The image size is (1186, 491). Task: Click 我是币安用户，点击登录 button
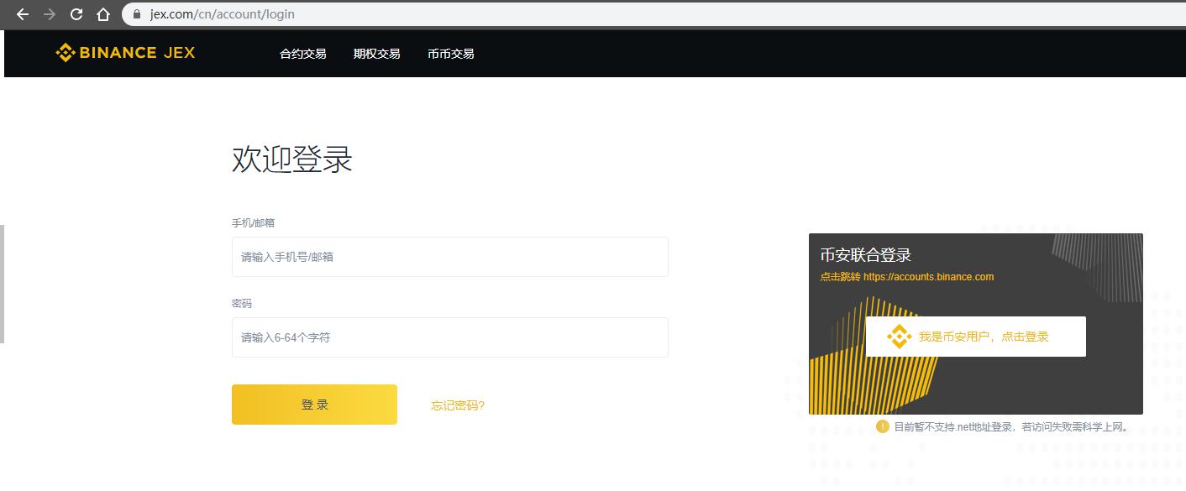click(976, 337)
